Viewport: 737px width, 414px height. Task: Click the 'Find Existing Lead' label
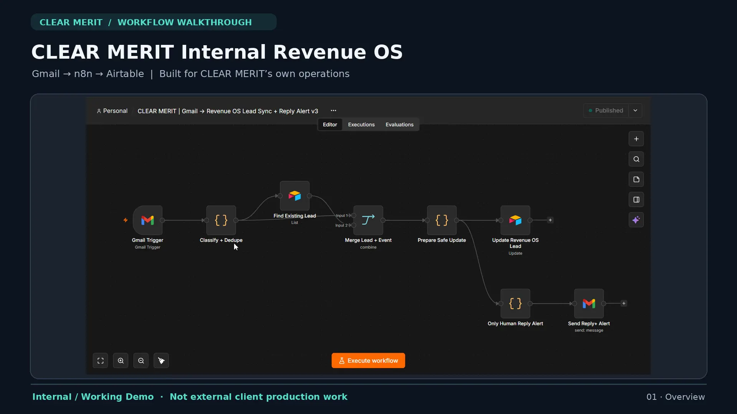(295, 216)
